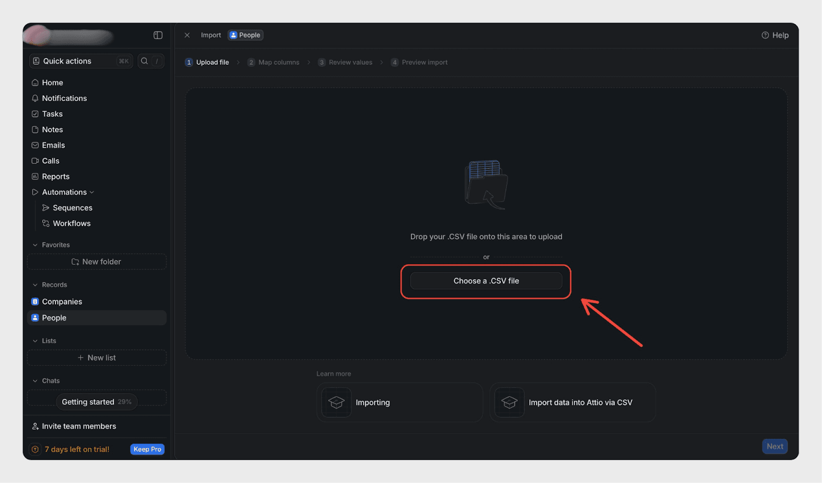Open Help in the top right
The height and width of the screenshot is (483, 822).
[775, 35]
